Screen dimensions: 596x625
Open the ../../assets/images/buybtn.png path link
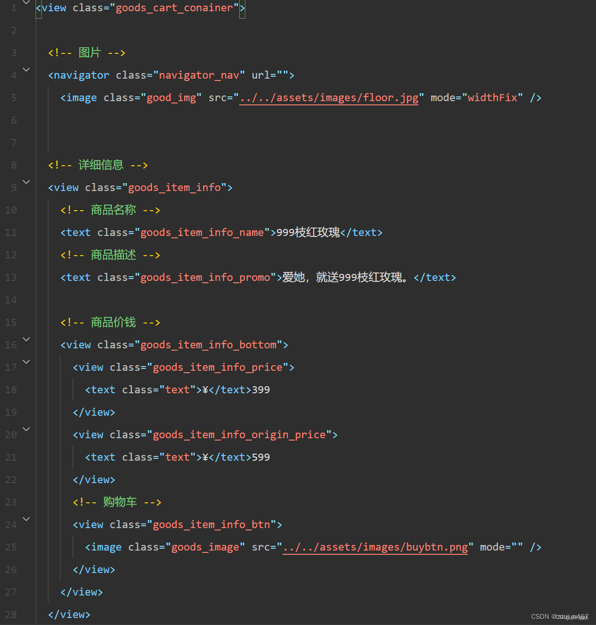pos(375,547)
